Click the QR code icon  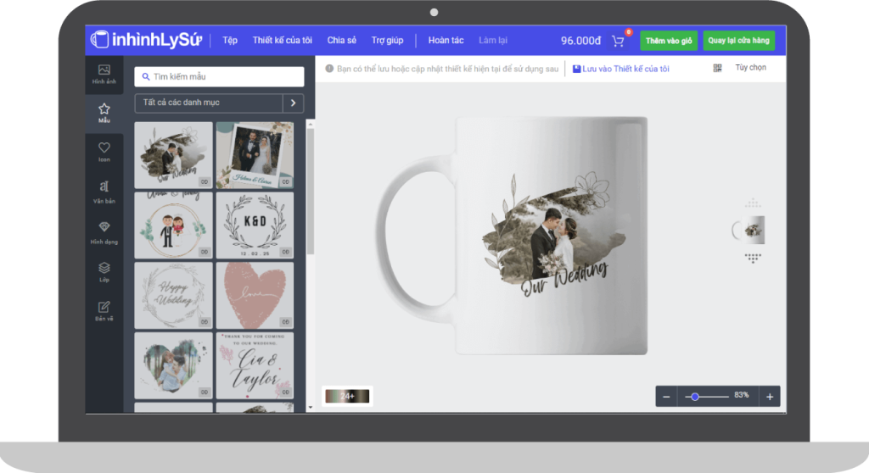[x=717, y=68]
